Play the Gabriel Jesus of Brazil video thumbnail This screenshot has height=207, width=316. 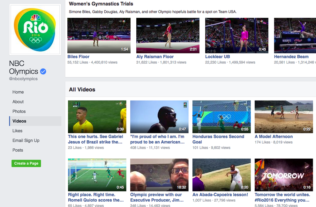pyautogui.click(x=97, y=117)
